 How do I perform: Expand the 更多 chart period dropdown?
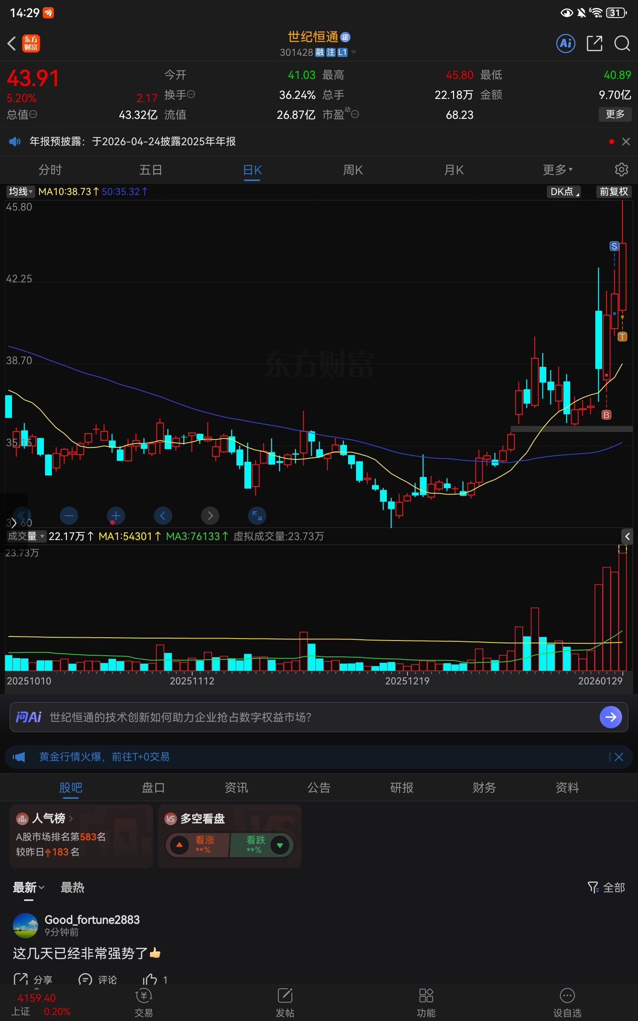[557, 170]
